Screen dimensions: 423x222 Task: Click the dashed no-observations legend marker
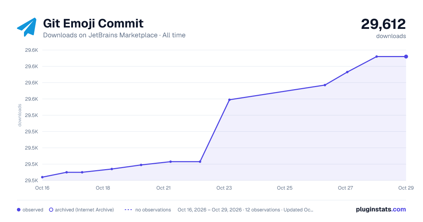point(128,210)
